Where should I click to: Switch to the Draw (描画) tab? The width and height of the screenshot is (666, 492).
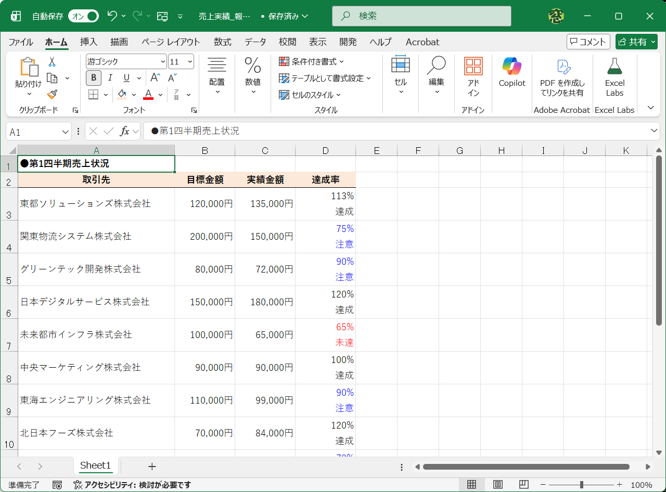point(119,42)
